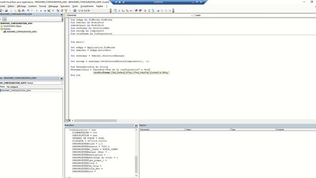The image size is (316, 178).
Task: Close the Project Explorer panel
Action: 61,15
